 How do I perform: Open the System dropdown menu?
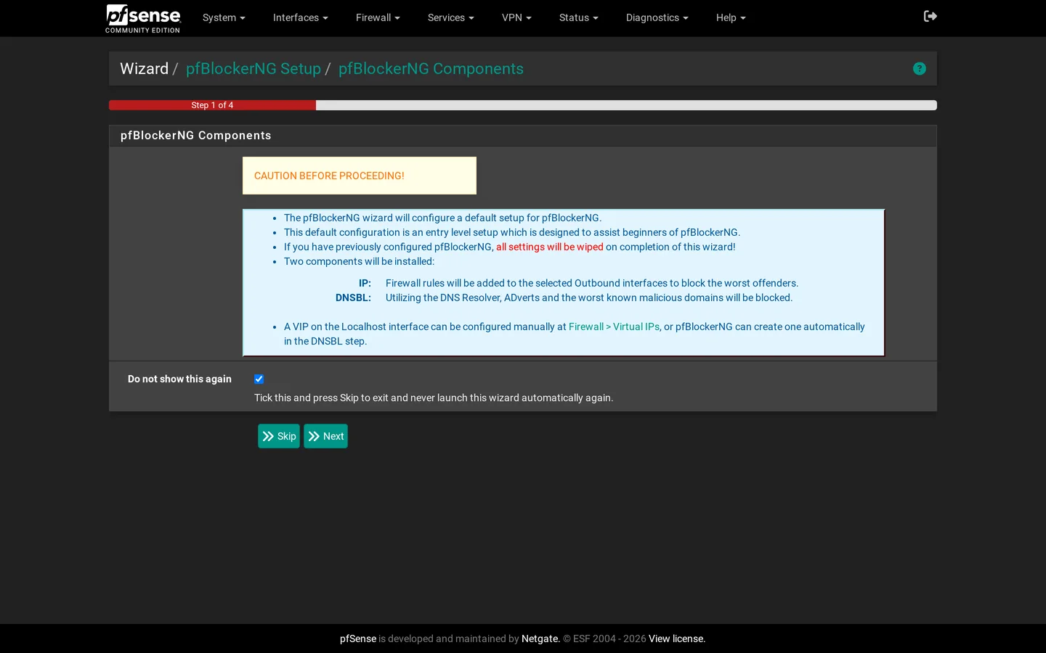224,17
